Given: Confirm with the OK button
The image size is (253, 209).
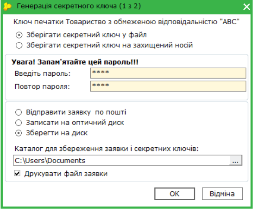Looking at the screenshot, I should click(175, 194).
